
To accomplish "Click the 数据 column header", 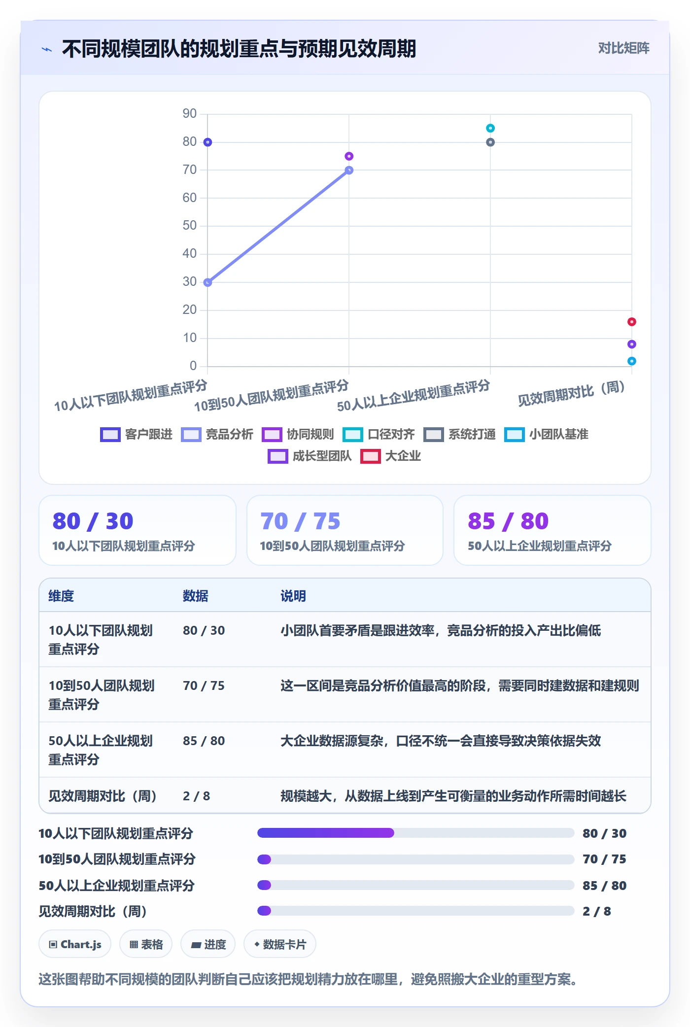I will tap(196, 596).
